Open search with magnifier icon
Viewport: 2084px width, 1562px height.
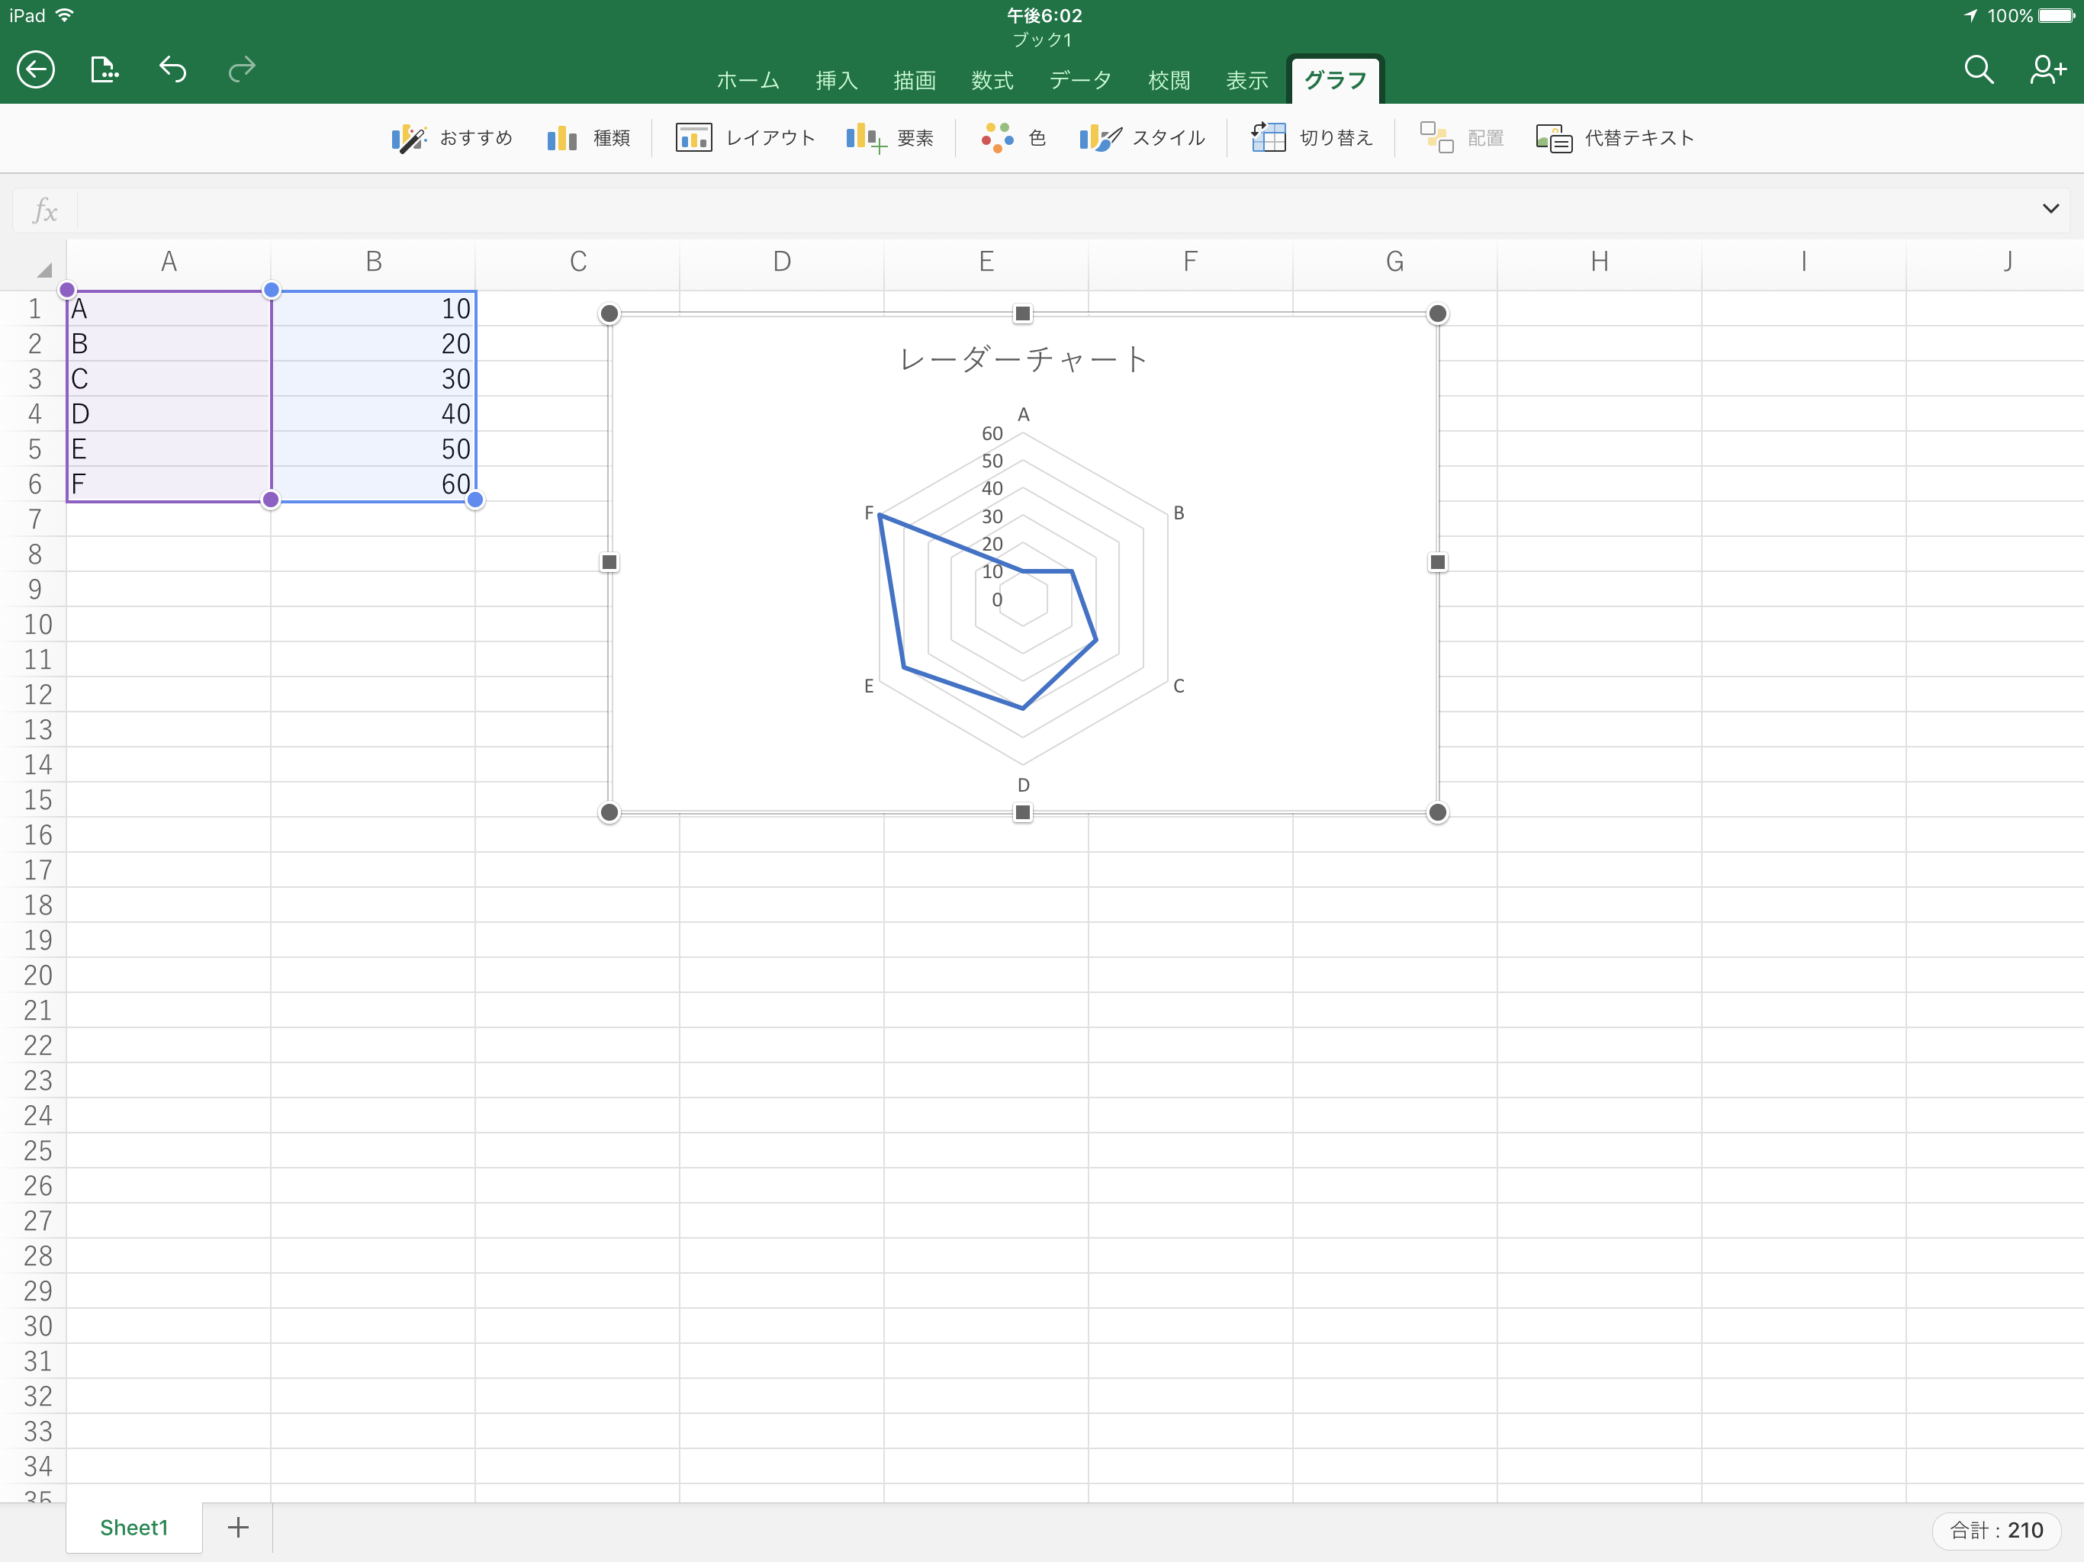(1977, 69)
